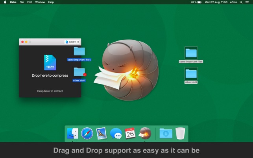
Task: Open the Trash in the Dock
Action: pyautogui.click(x=180, y=134)
